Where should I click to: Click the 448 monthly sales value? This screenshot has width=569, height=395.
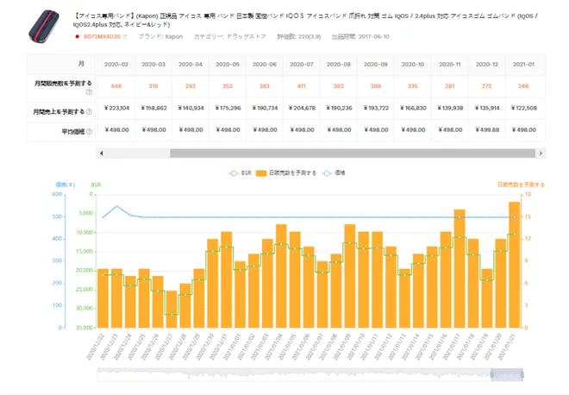point(116,85)
